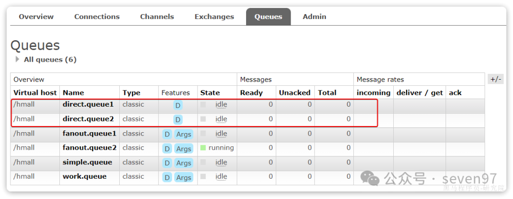Screen dimensions: 513x199
Task: Click the D feature badge of fanout.queue1
Action: pos(167,134)
